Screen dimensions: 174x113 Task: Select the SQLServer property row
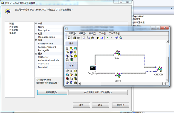click(49, 57)
